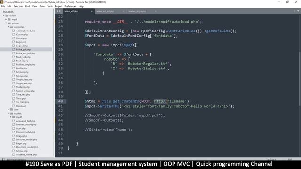Click the new tab plus icon
Image resolution: width=301 pixels, height=169 pixels.
(x=294, y=11)
